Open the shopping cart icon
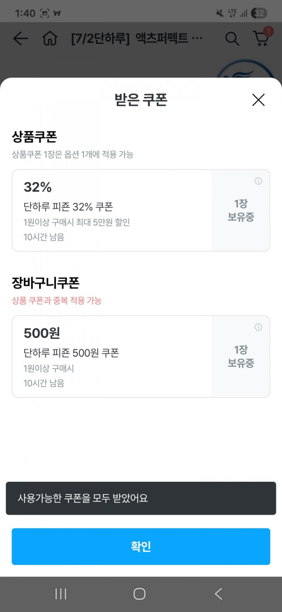Viewport: 282px width, 612px height. pos(261,38)
